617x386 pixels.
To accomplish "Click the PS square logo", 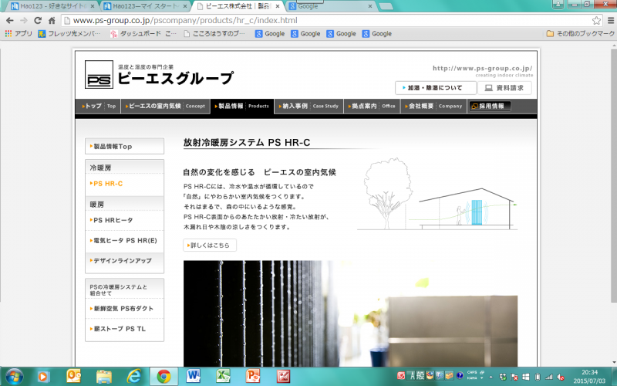I will tap(99, 74).
